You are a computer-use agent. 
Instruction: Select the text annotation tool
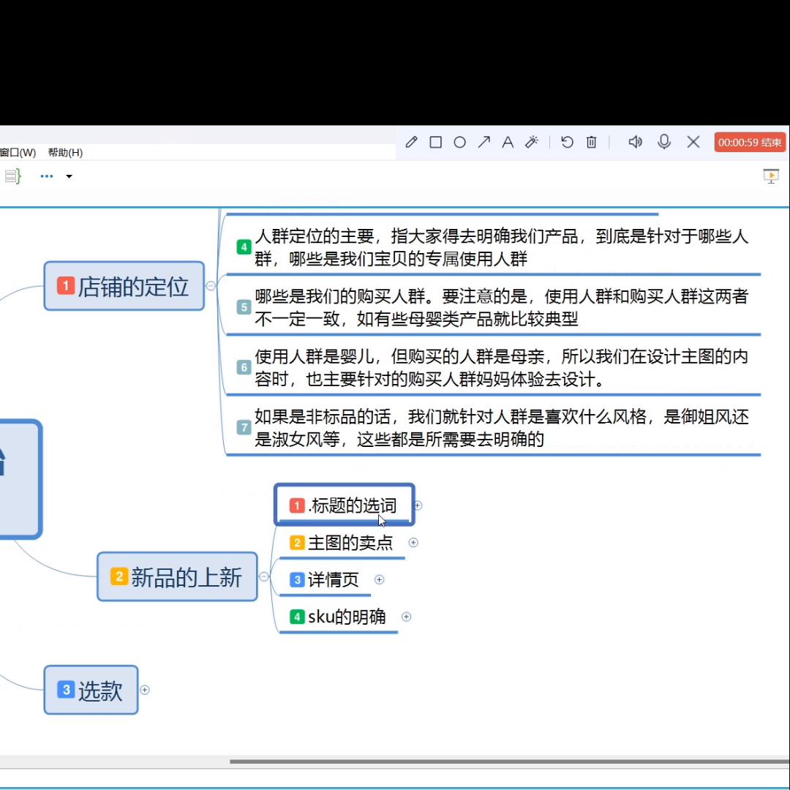pos(508,142)
